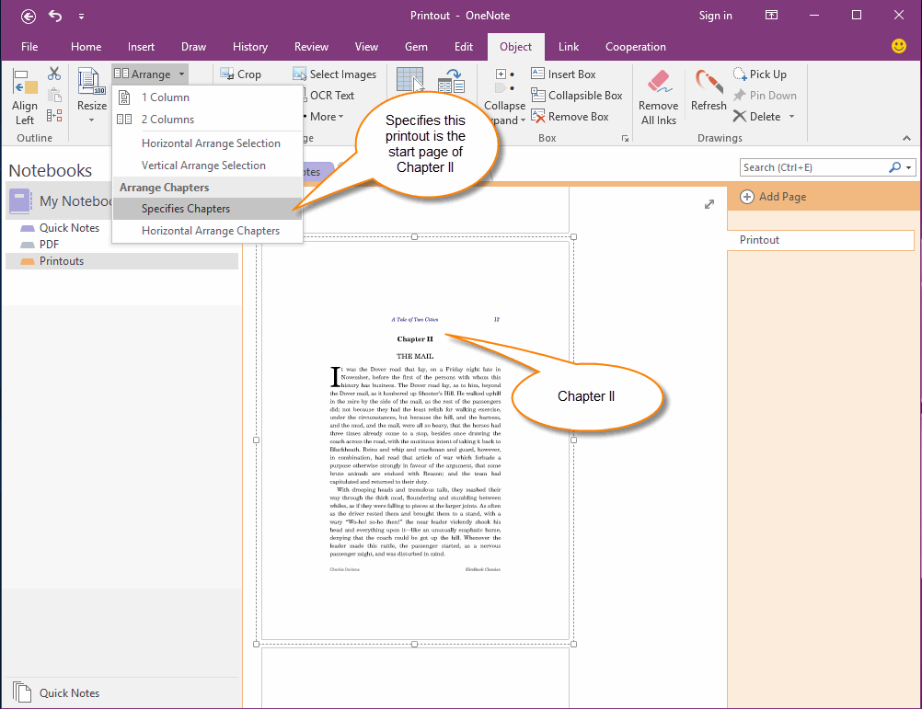Screen dimensions: 922x709
Task: Click the ribbon display options icon
Action: 771,16
